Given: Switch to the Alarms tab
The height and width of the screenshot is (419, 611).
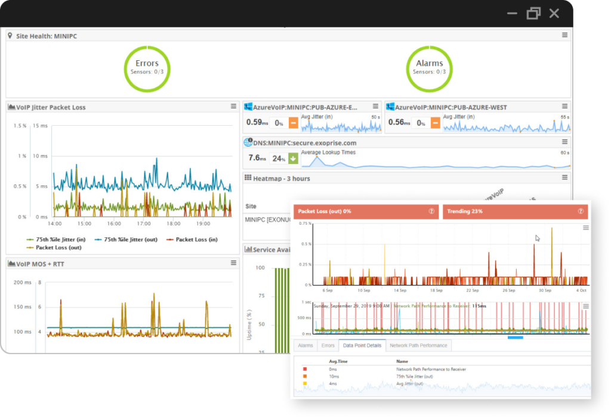Looking at the screenshot, I should click(305, 345).
